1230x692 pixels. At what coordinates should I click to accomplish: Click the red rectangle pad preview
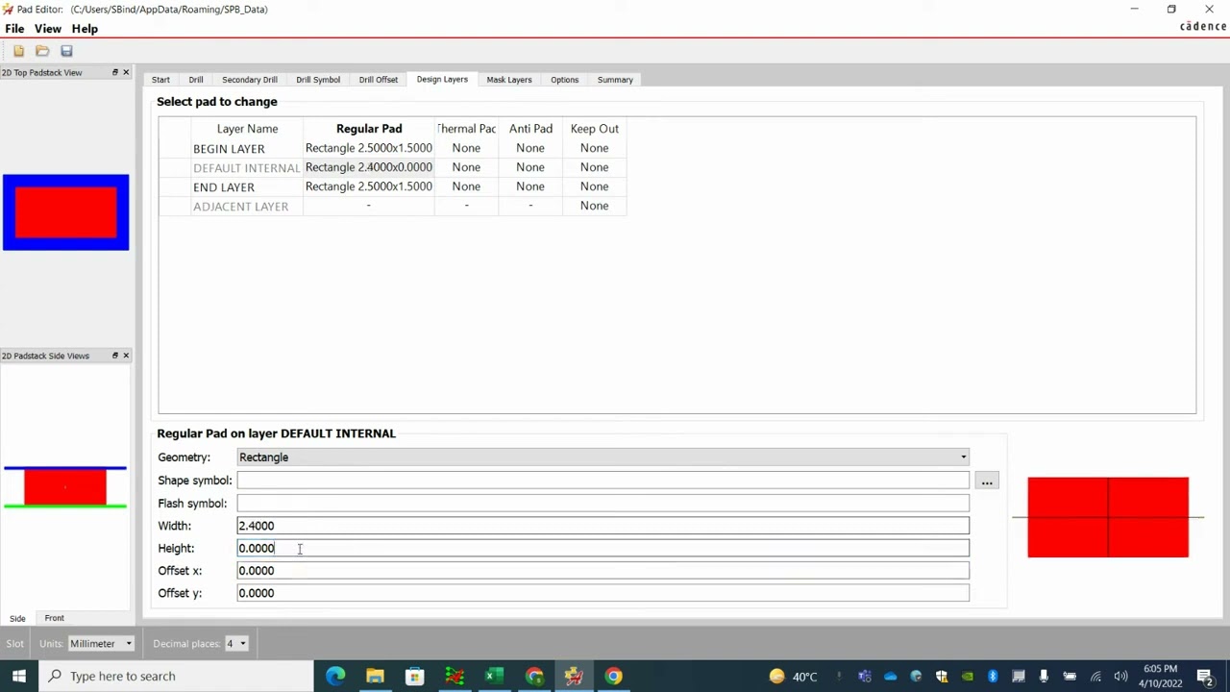(1108, 517)
